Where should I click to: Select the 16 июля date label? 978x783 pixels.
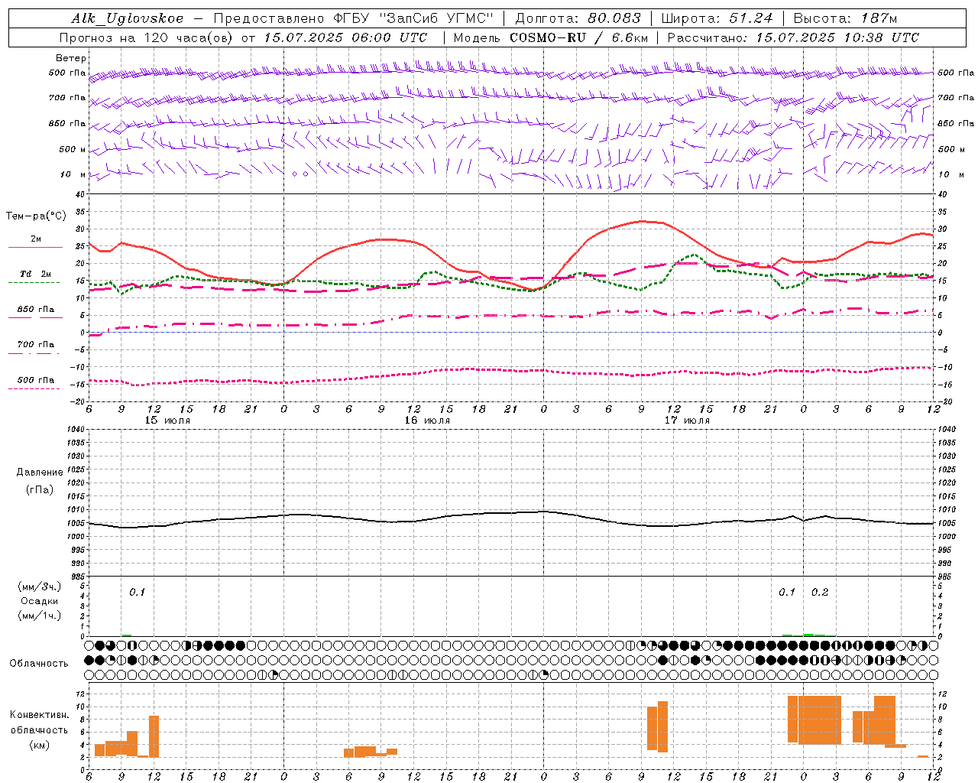pyautogui.click(x=427, y=421)
